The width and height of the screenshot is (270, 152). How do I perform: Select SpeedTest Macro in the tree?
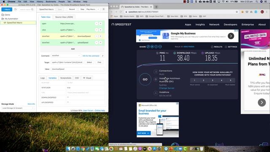pyautogui.click(x=14, y=22)
